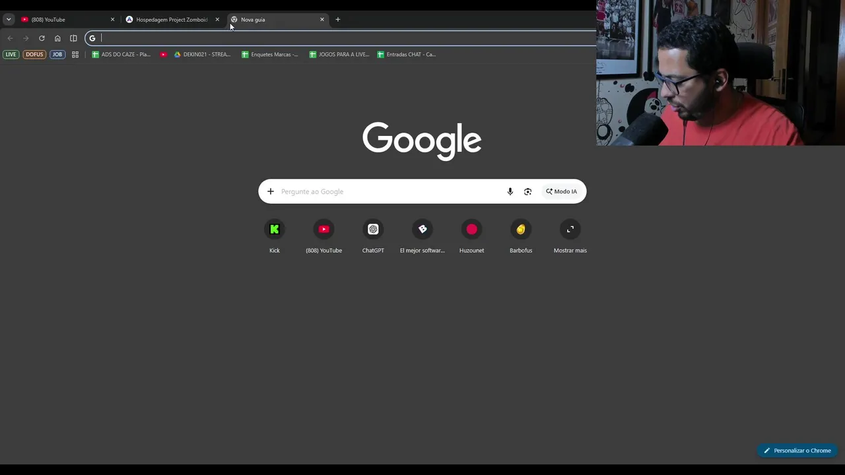Image resolution: width=845 pixels, height=475 pixels.
Task: Open the home page via house icon
Action: coord(57,38)
